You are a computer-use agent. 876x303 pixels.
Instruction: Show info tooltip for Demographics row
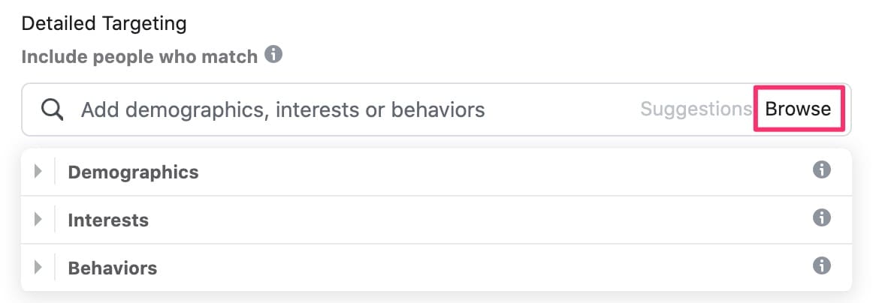tap(821, 169)
